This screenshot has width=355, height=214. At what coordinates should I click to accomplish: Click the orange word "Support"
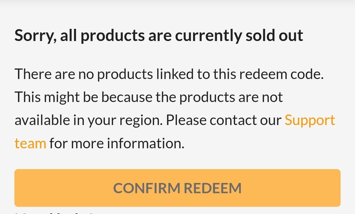click(310, 120)
